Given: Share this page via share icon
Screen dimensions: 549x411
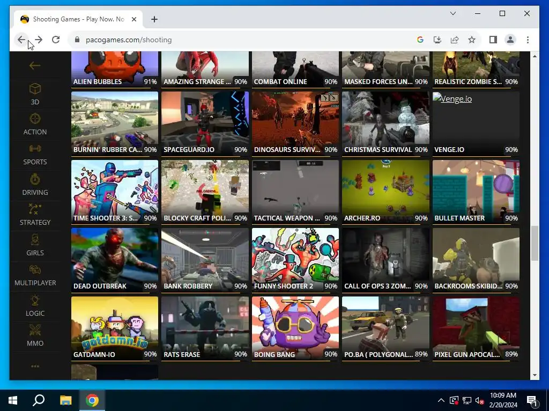Looking at the screenshot, I should point(455,40).
